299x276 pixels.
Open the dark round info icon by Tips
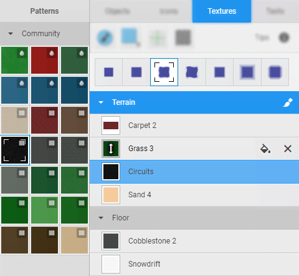(284, 37)
